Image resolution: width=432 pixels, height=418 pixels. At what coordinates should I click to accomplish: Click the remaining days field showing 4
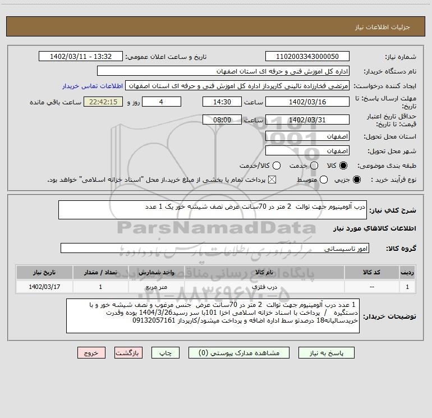(x=162, y=102)
